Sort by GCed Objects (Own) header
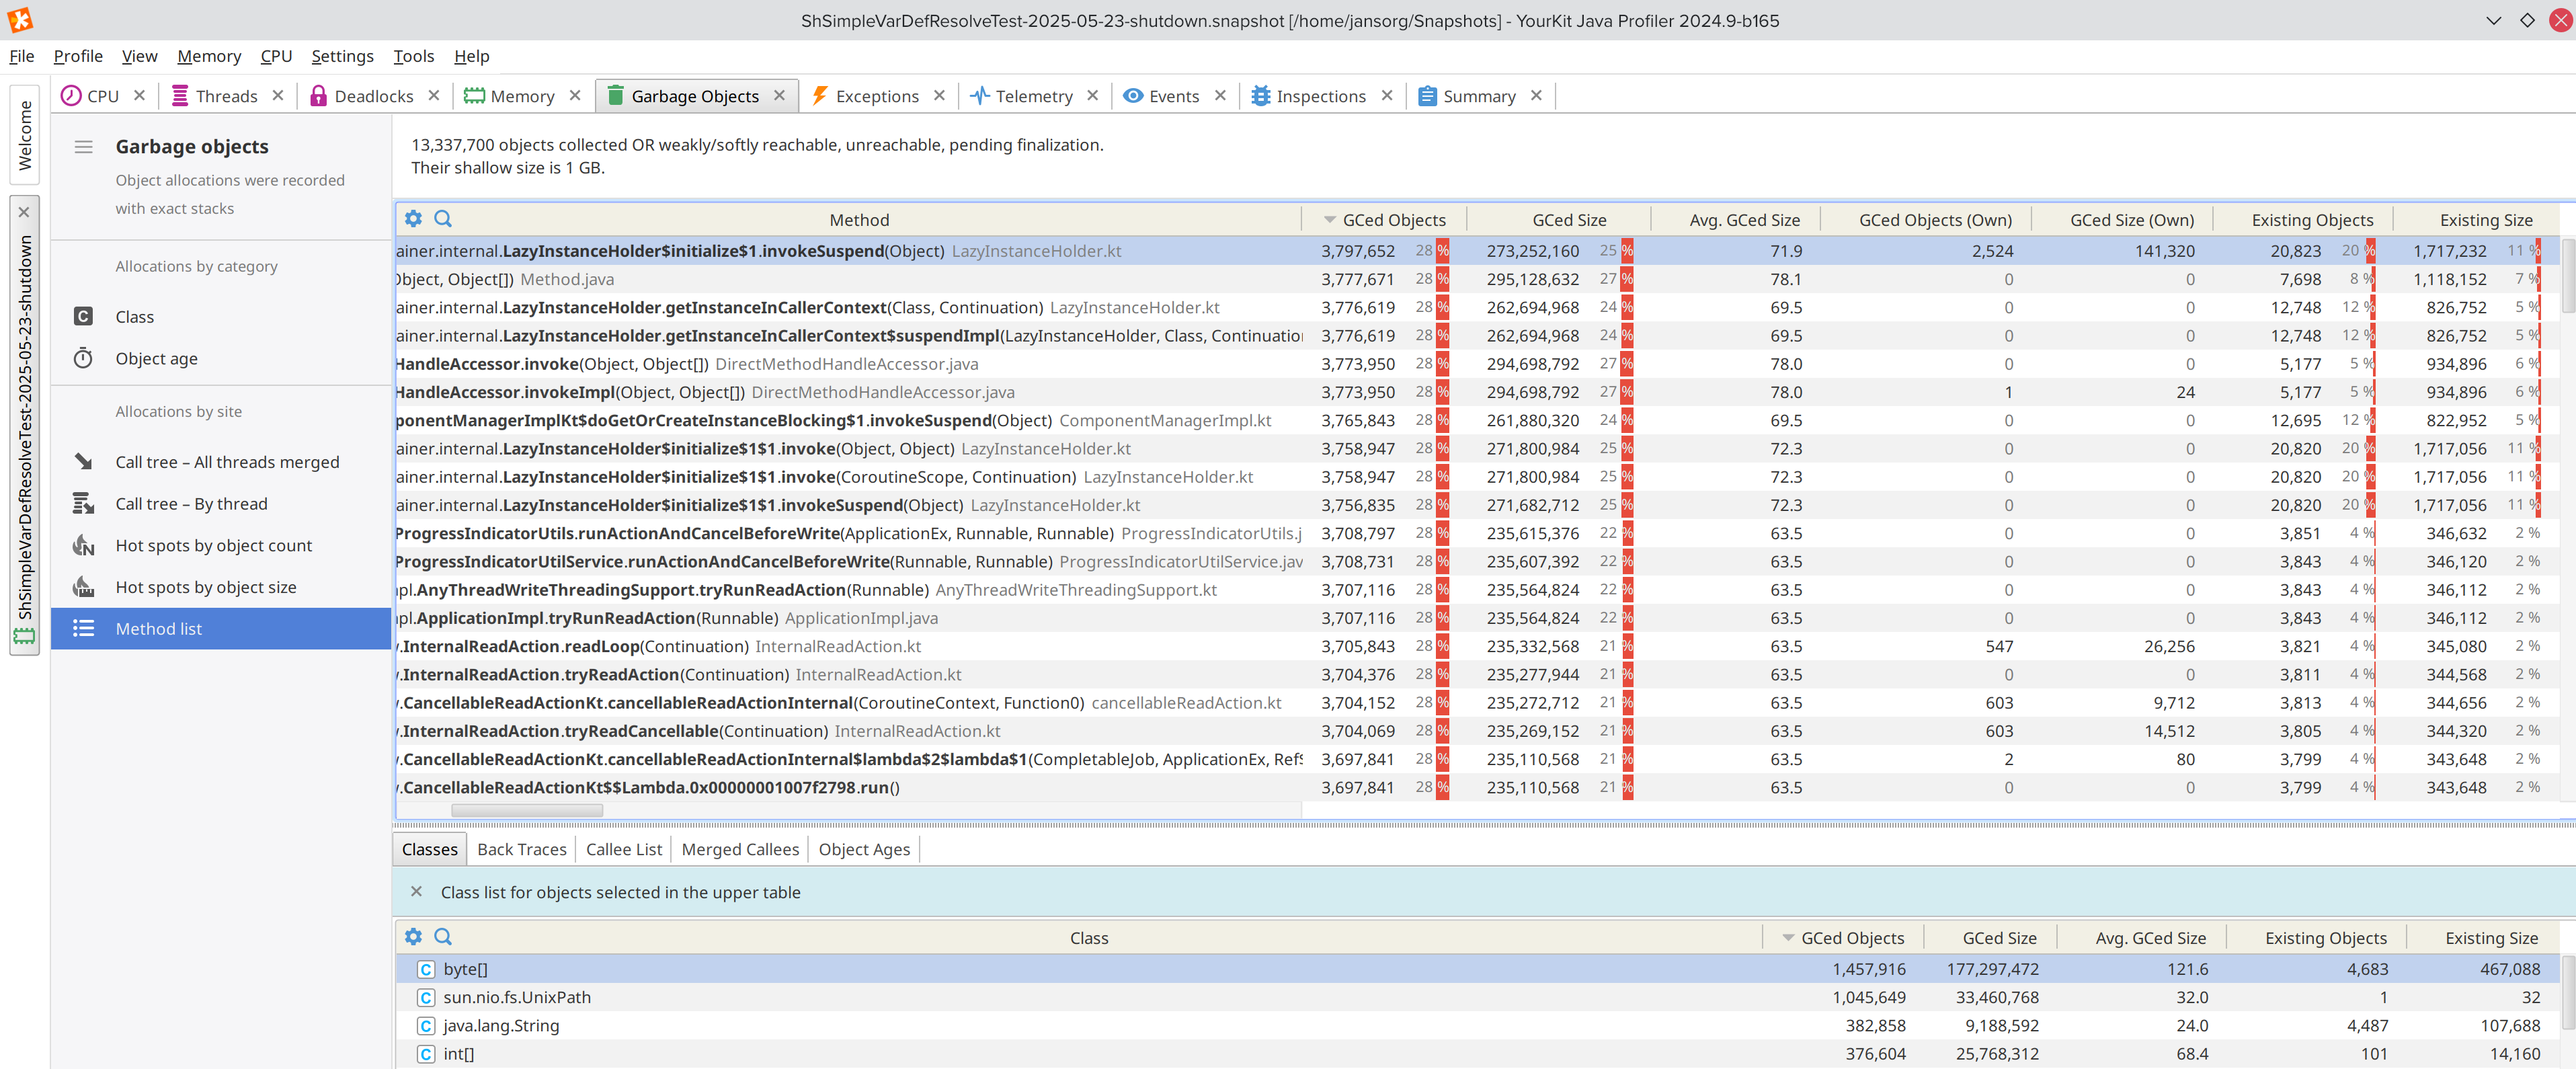The width and height of the screenshot is (2576, 1069). [x=1926, y=220]
